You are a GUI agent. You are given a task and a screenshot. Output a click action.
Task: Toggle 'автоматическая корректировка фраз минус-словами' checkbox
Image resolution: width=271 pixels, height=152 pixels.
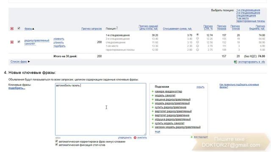(56, 141)
